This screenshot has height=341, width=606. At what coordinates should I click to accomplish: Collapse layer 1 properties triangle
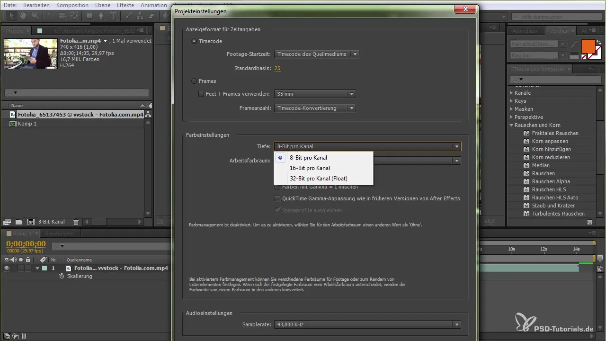pyautogui.click(x=37, y=268)
